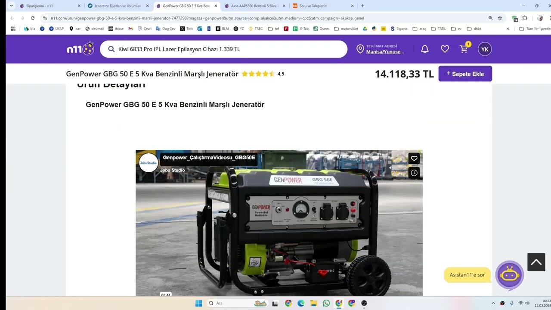Go back to previous page
The height and width of the screenshot is (310, 551).
pyautogui.click(x=12, y=18)
